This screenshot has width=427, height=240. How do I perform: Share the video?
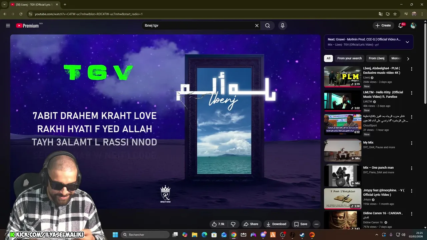coord(251,224)
